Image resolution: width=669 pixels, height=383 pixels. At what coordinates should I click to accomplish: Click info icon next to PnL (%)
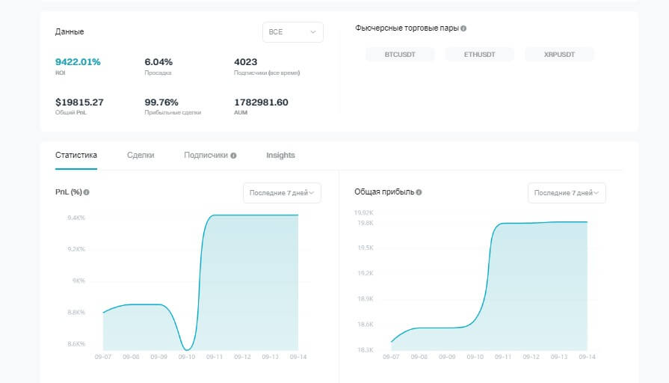(87, 192)
